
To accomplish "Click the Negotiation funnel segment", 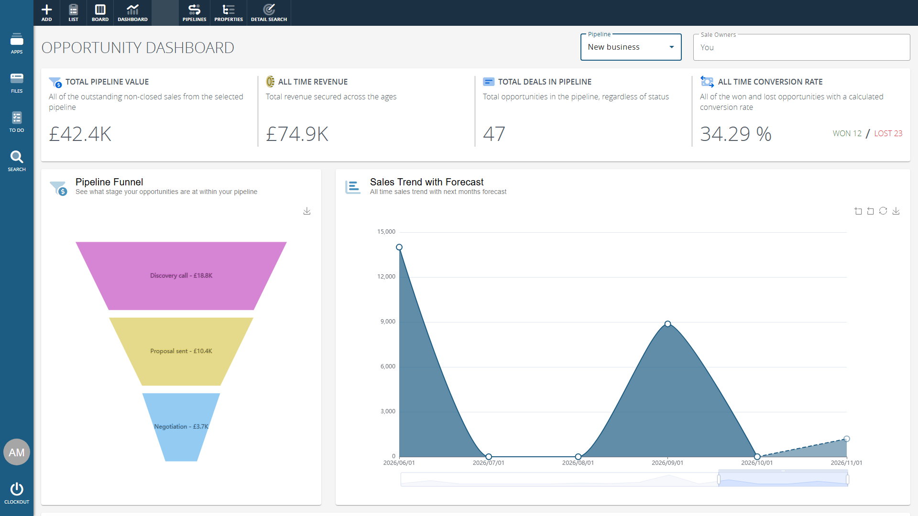I will [x=181, y=427].
